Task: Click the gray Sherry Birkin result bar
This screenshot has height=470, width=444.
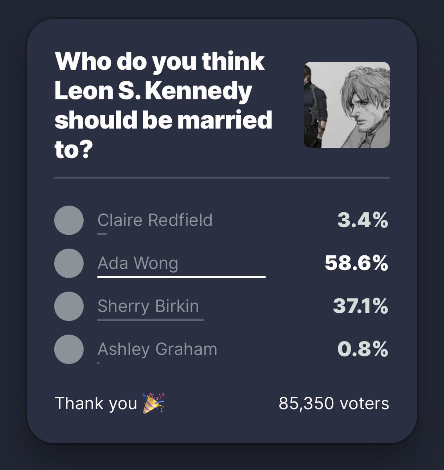Action: click(x=151, y=320)
